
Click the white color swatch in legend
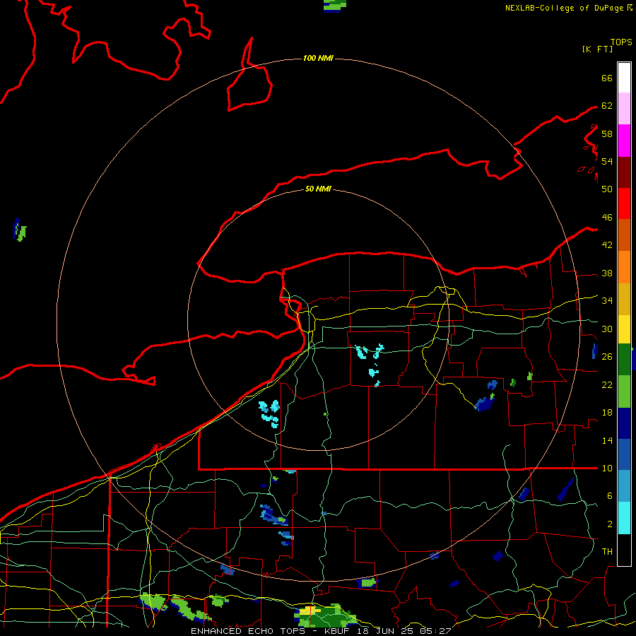[624, 78]
